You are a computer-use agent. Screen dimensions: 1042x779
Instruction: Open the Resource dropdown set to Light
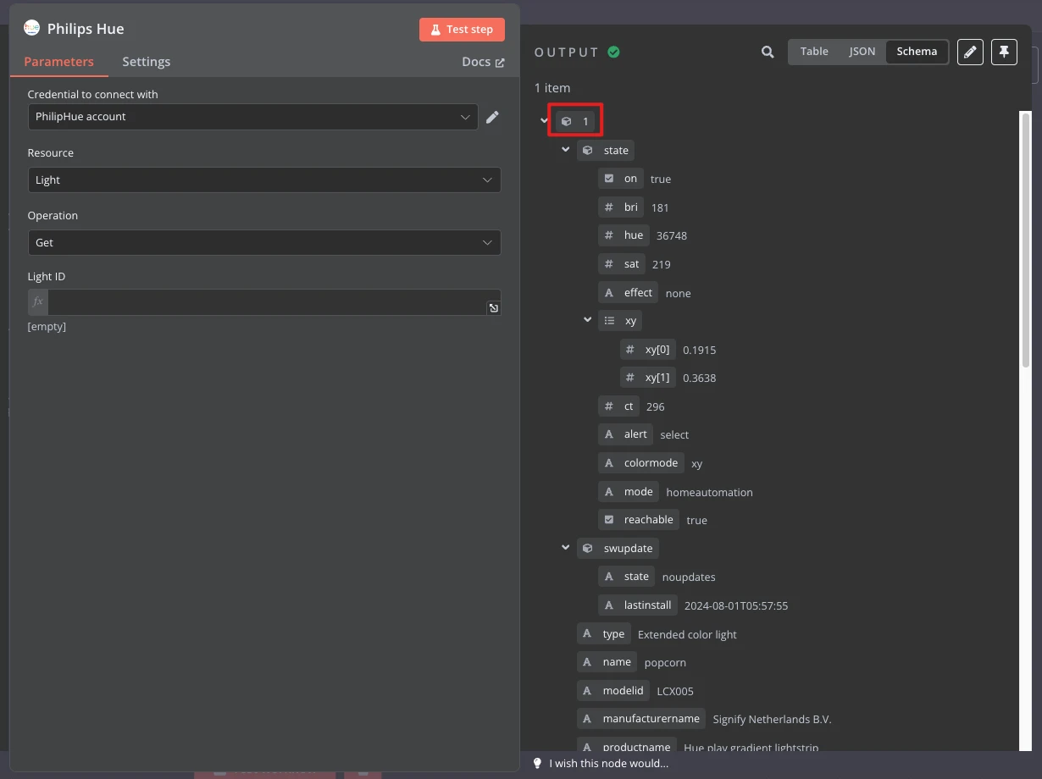[x=264, y=180]
